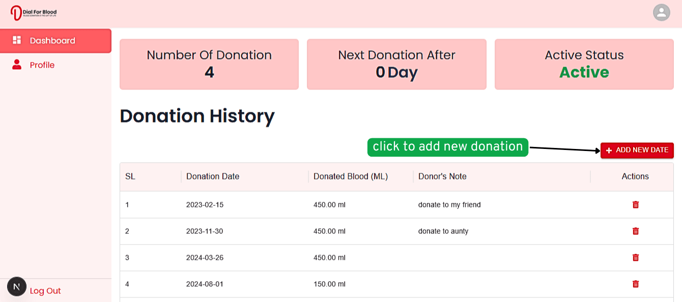The width and height of the screenshot is (682, 302).
Task: Click the Number Of Donation card
Action: (209, 64)
